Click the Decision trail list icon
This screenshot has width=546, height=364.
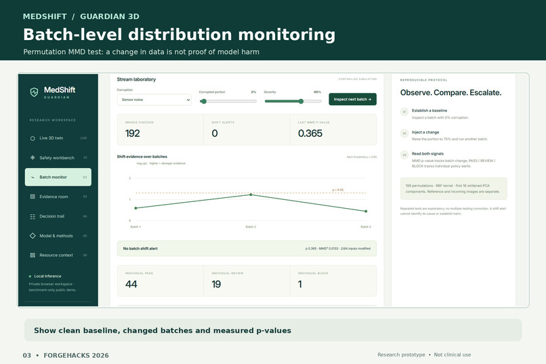(x=33, y=216)
